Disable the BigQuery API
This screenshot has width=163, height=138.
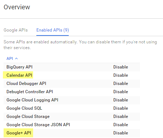(x=121, y=67)
